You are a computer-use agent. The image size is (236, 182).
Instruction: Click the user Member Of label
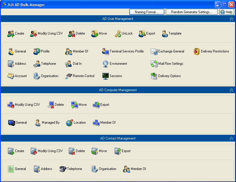[x=80, y=51]
